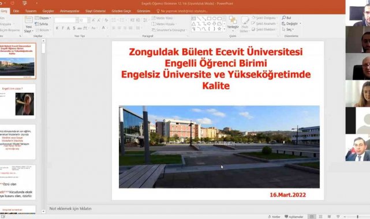Viewport: 370px width, 219px height.
Task: Click Metni Hizala align text button
Action: point(165,24)
